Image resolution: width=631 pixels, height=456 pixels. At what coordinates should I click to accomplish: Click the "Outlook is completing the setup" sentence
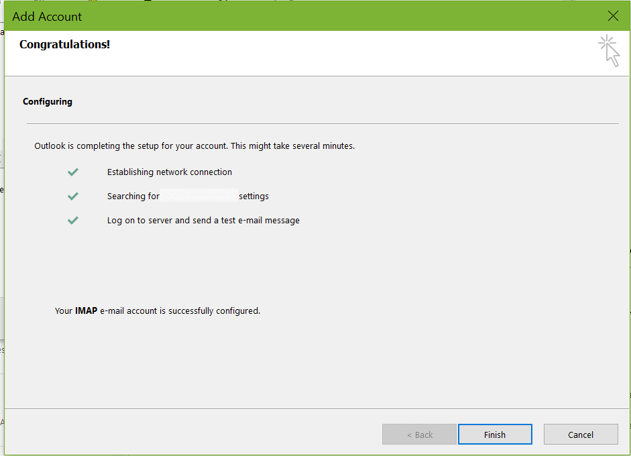click(x=194, y=146)
